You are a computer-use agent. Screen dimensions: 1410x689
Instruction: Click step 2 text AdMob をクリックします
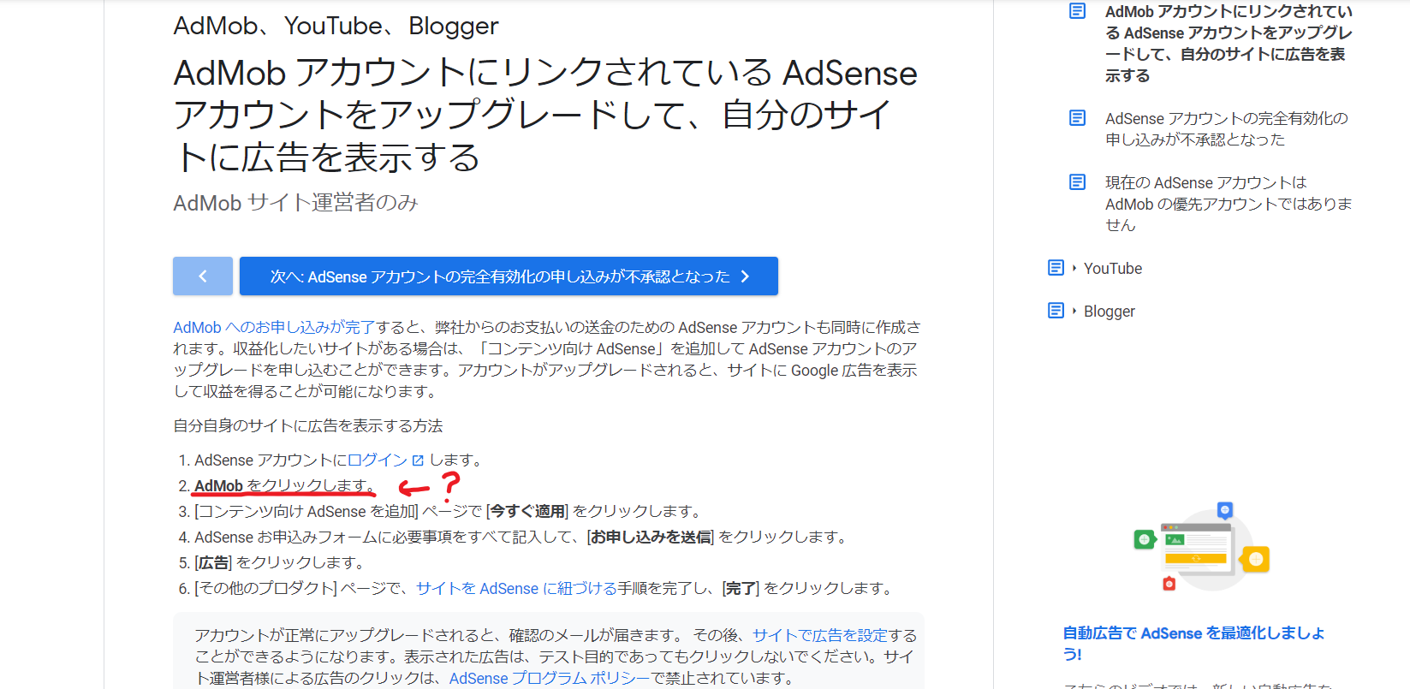[x=284, y=485]
